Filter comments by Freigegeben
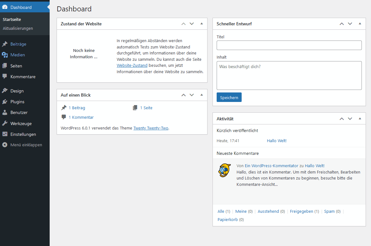 click(301, 211)
